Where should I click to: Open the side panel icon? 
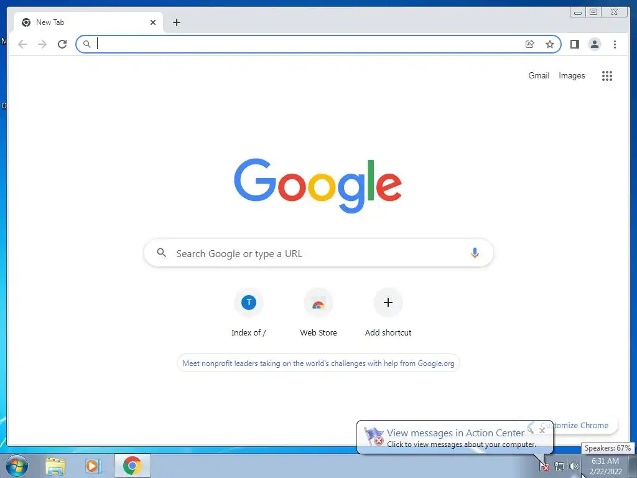(574, 44)
